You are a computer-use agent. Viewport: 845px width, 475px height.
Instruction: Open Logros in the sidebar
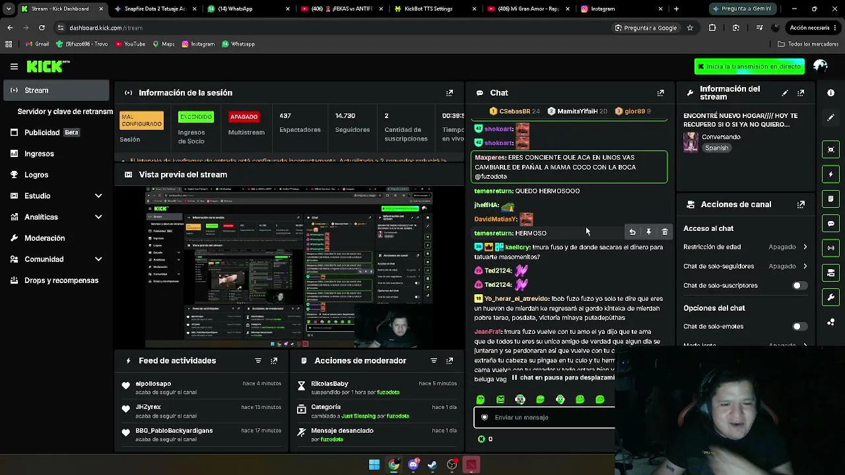click(57, 175)
